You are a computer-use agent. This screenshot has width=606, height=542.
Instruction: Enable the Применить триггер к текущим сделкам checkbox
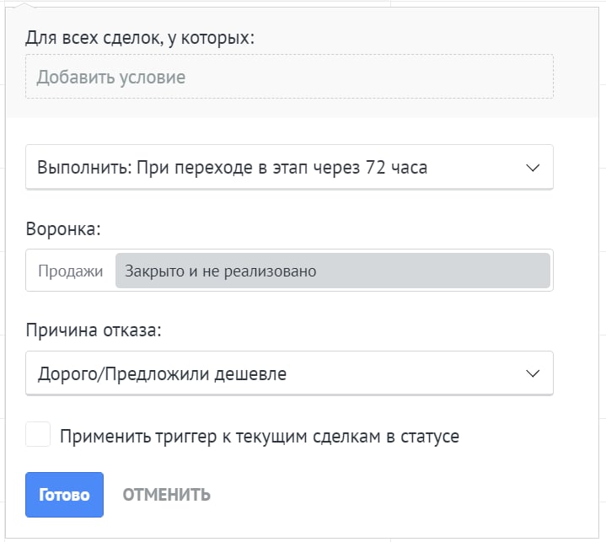(38, 434)
